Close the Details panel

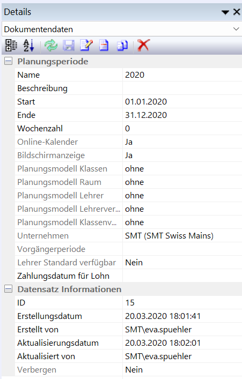(237, 12)
